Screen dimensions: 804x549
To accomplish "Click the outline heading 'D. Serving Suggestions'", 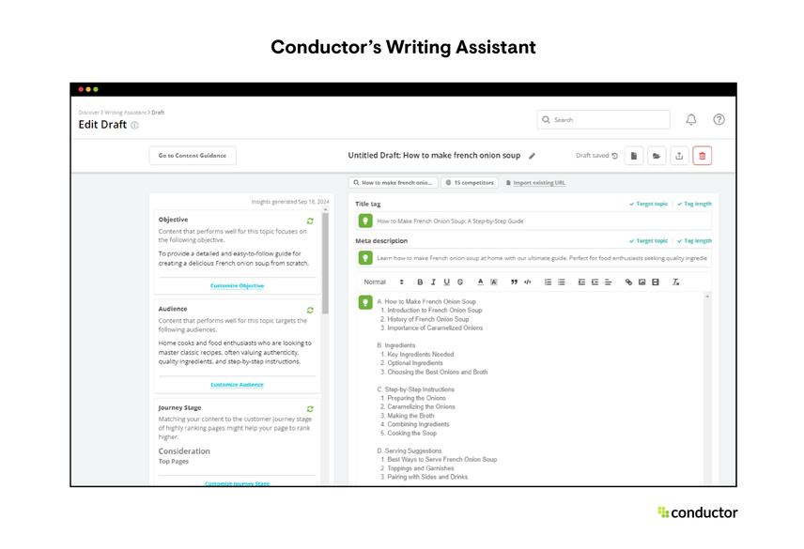I will (x=410, y=450).
